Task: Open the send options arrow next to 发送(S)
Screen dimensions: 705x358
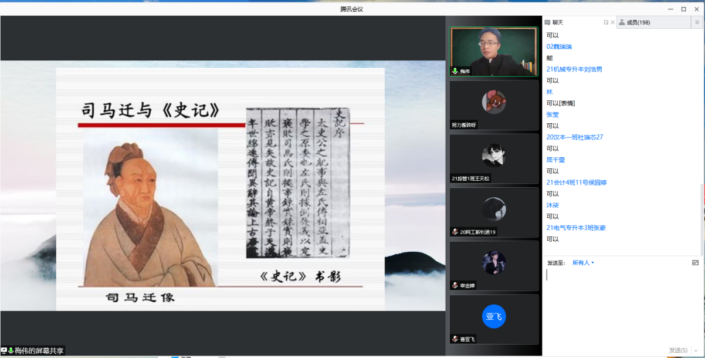Action: tap(696, 350)
